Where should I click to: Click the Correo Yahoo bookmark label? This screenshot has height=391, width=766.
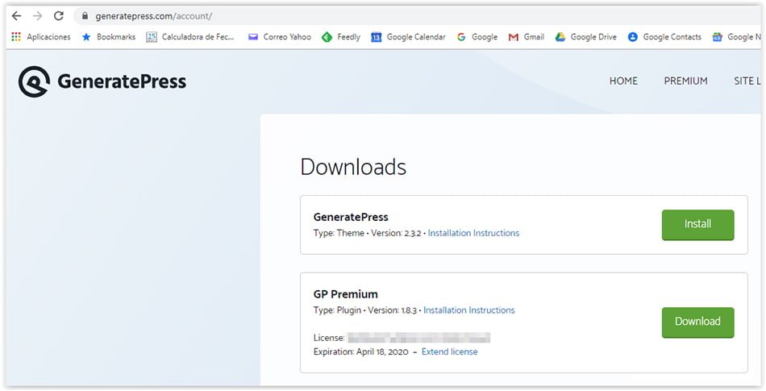[x=287, y=36]
